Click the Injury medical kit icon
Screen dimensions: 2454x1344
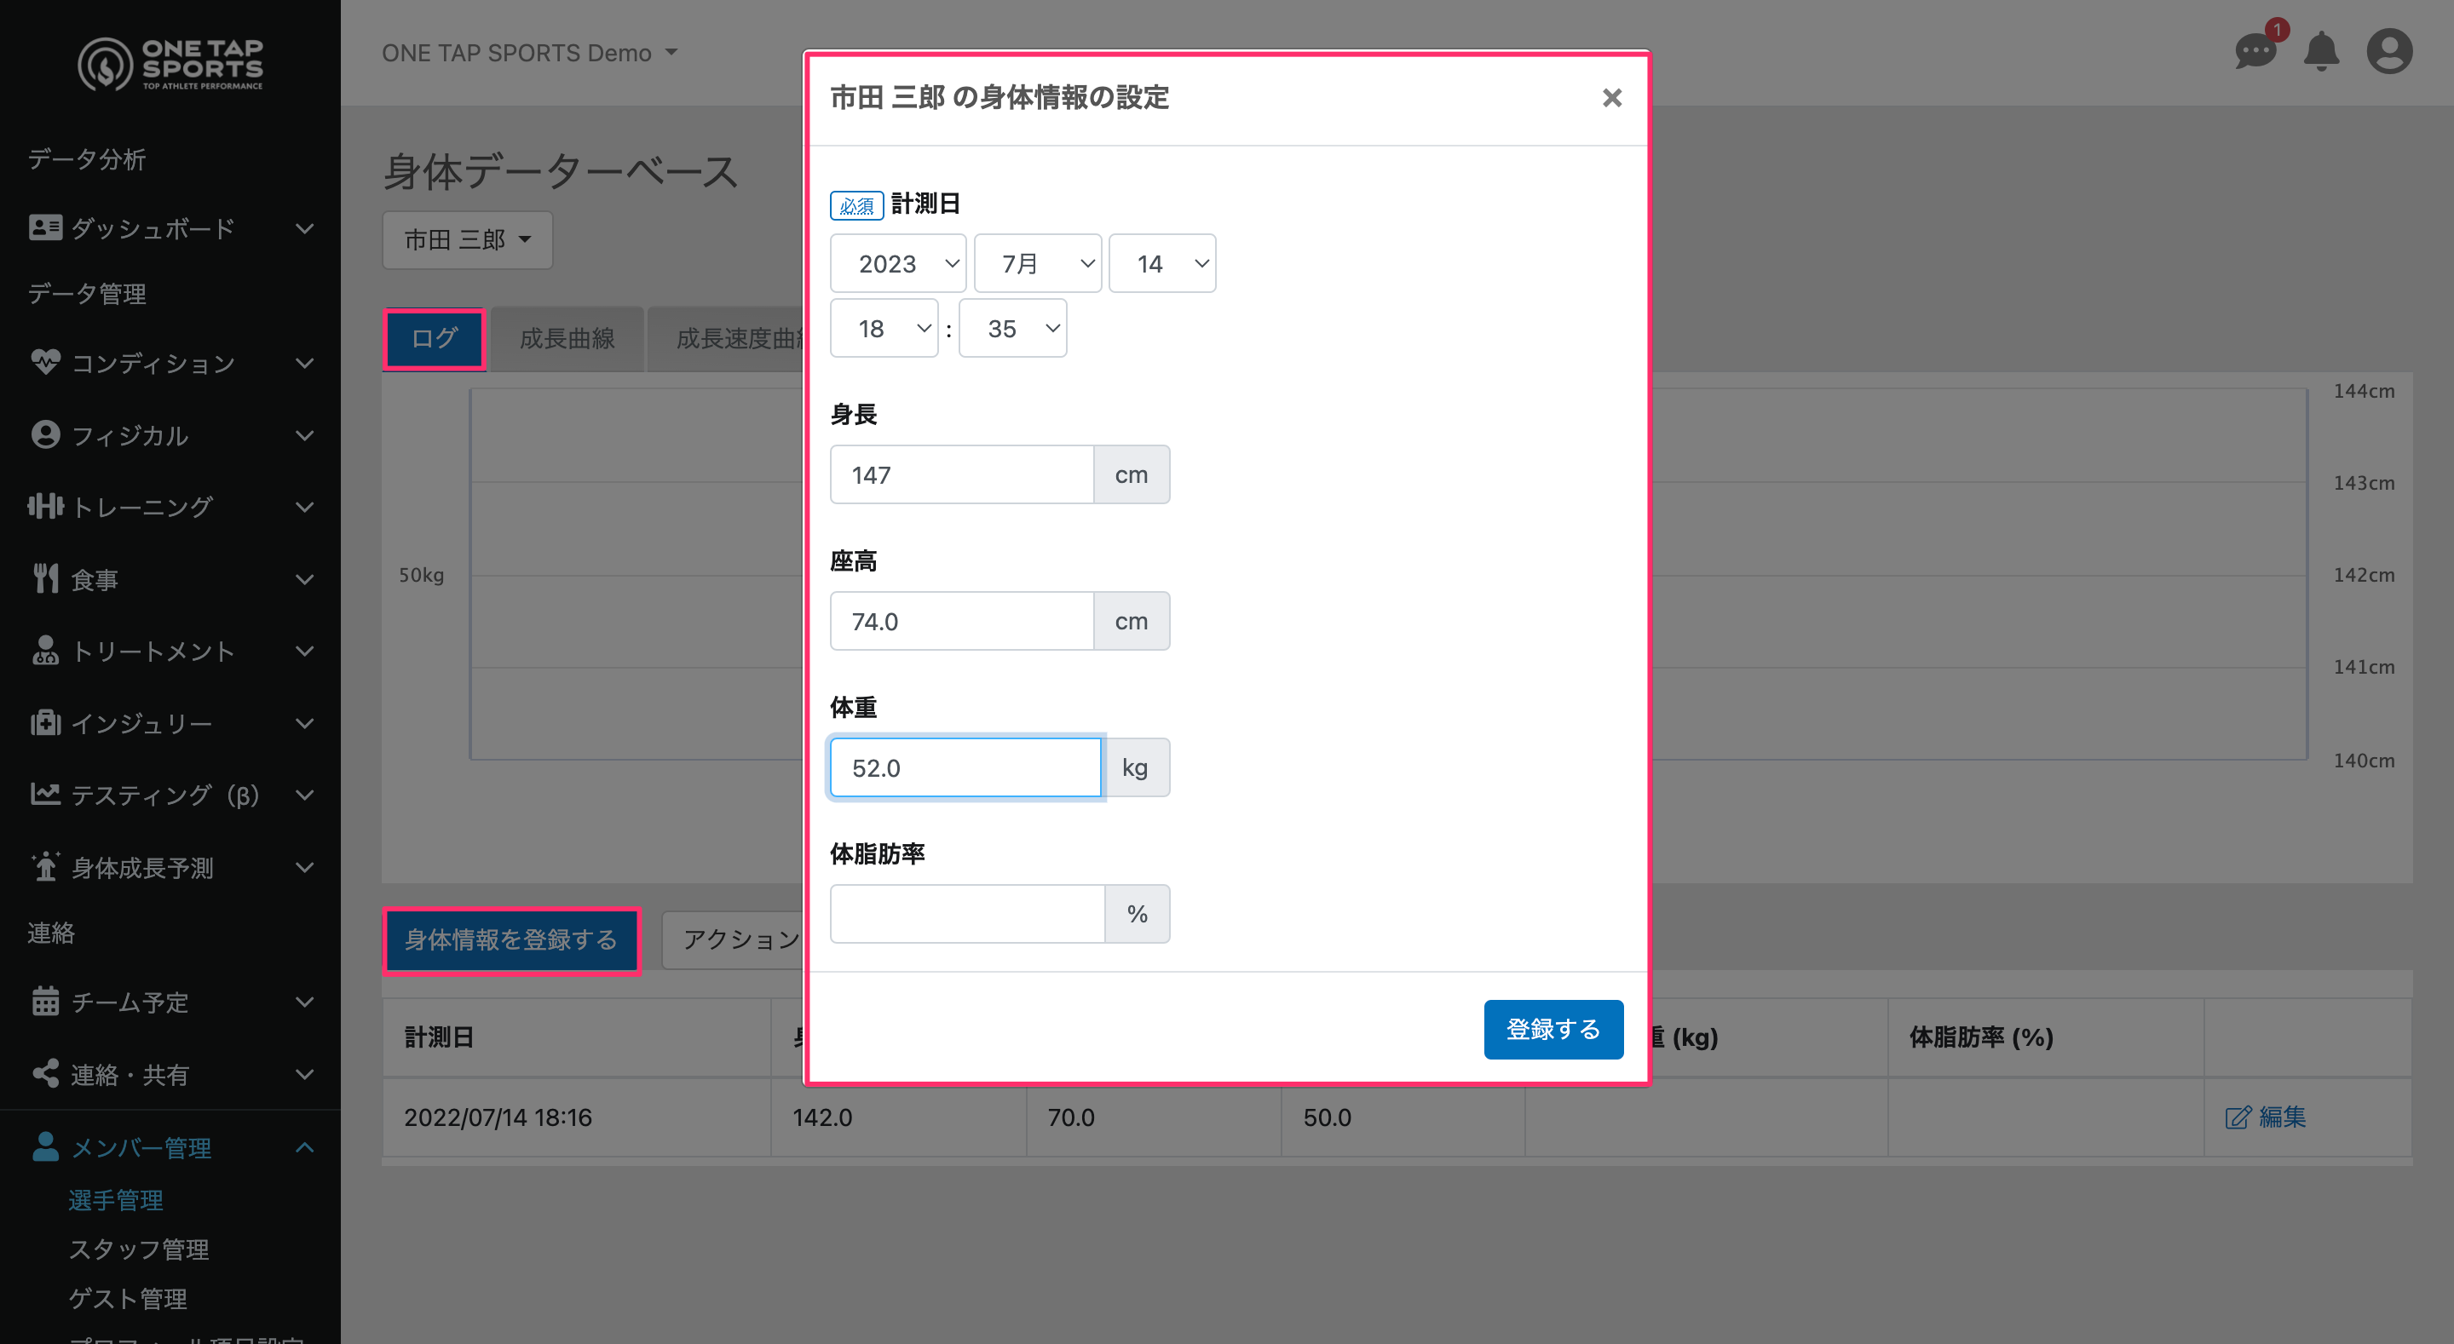click(45, 723)
